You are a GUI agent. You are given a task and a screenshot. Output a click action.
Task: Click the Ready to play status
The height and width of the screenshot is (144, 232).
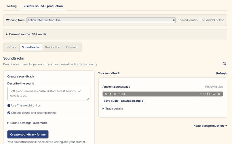coord(214,87)
